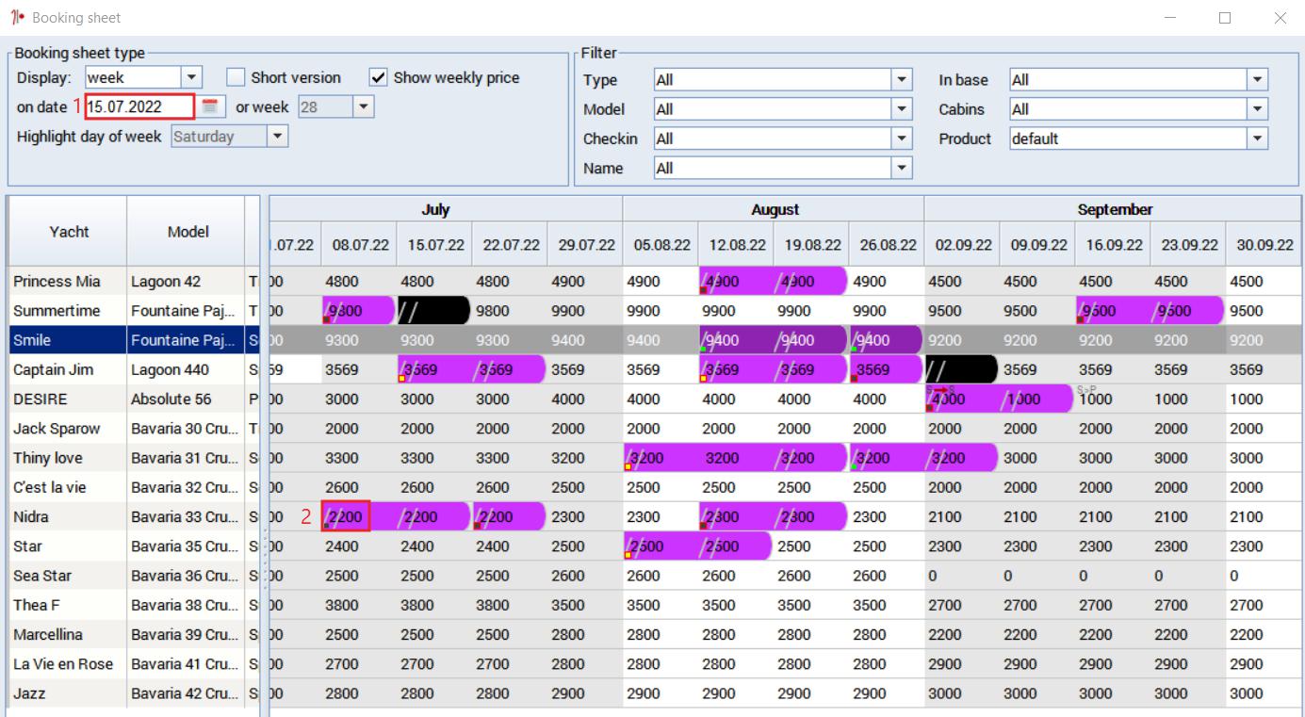This screenshot has width=1305, height=717.
Task: Expand the Type filter dropdown
Action: [x=903, y=80]
